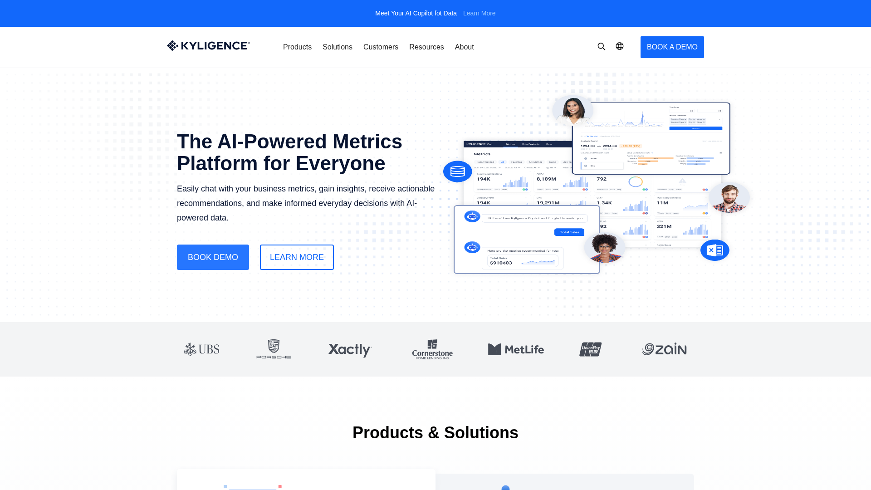Switch to the Metrics tab in Kyligence Zen
This screenshot has height=490, width=871.
[510, 144]
